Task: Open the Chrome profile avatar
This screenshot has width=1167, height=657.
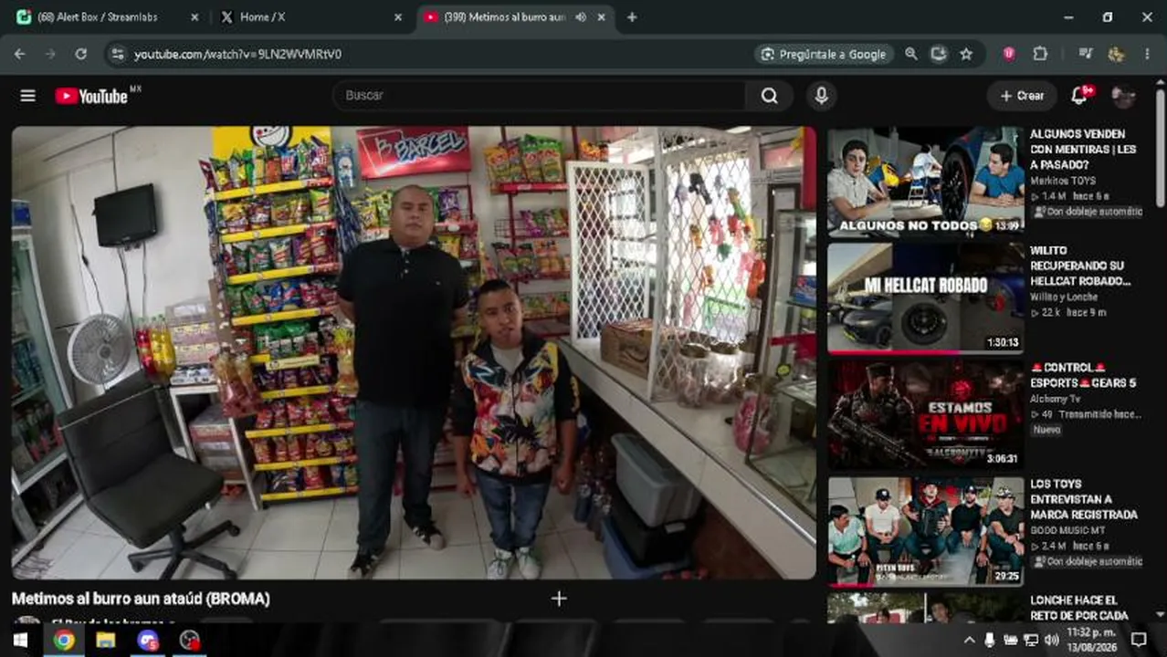Action: 1116,54
